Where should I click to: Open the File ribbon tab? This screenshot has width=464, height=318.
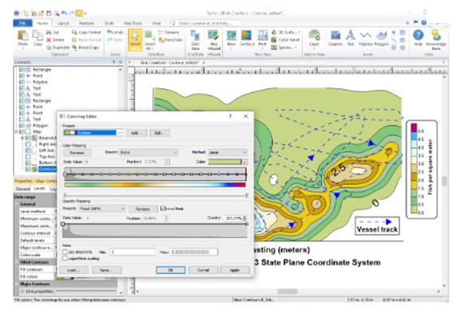(x=23, y=23)
